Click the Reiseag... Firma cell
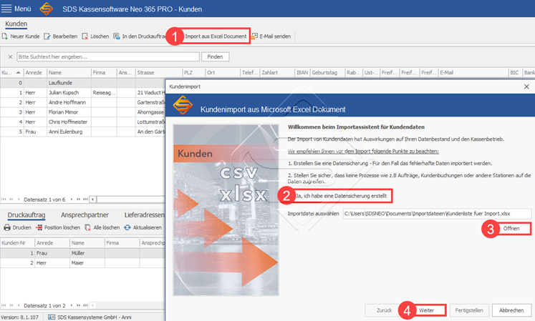The width and height of the screenshot is (535, 321). pyautogui.click(x=104, y=93)
